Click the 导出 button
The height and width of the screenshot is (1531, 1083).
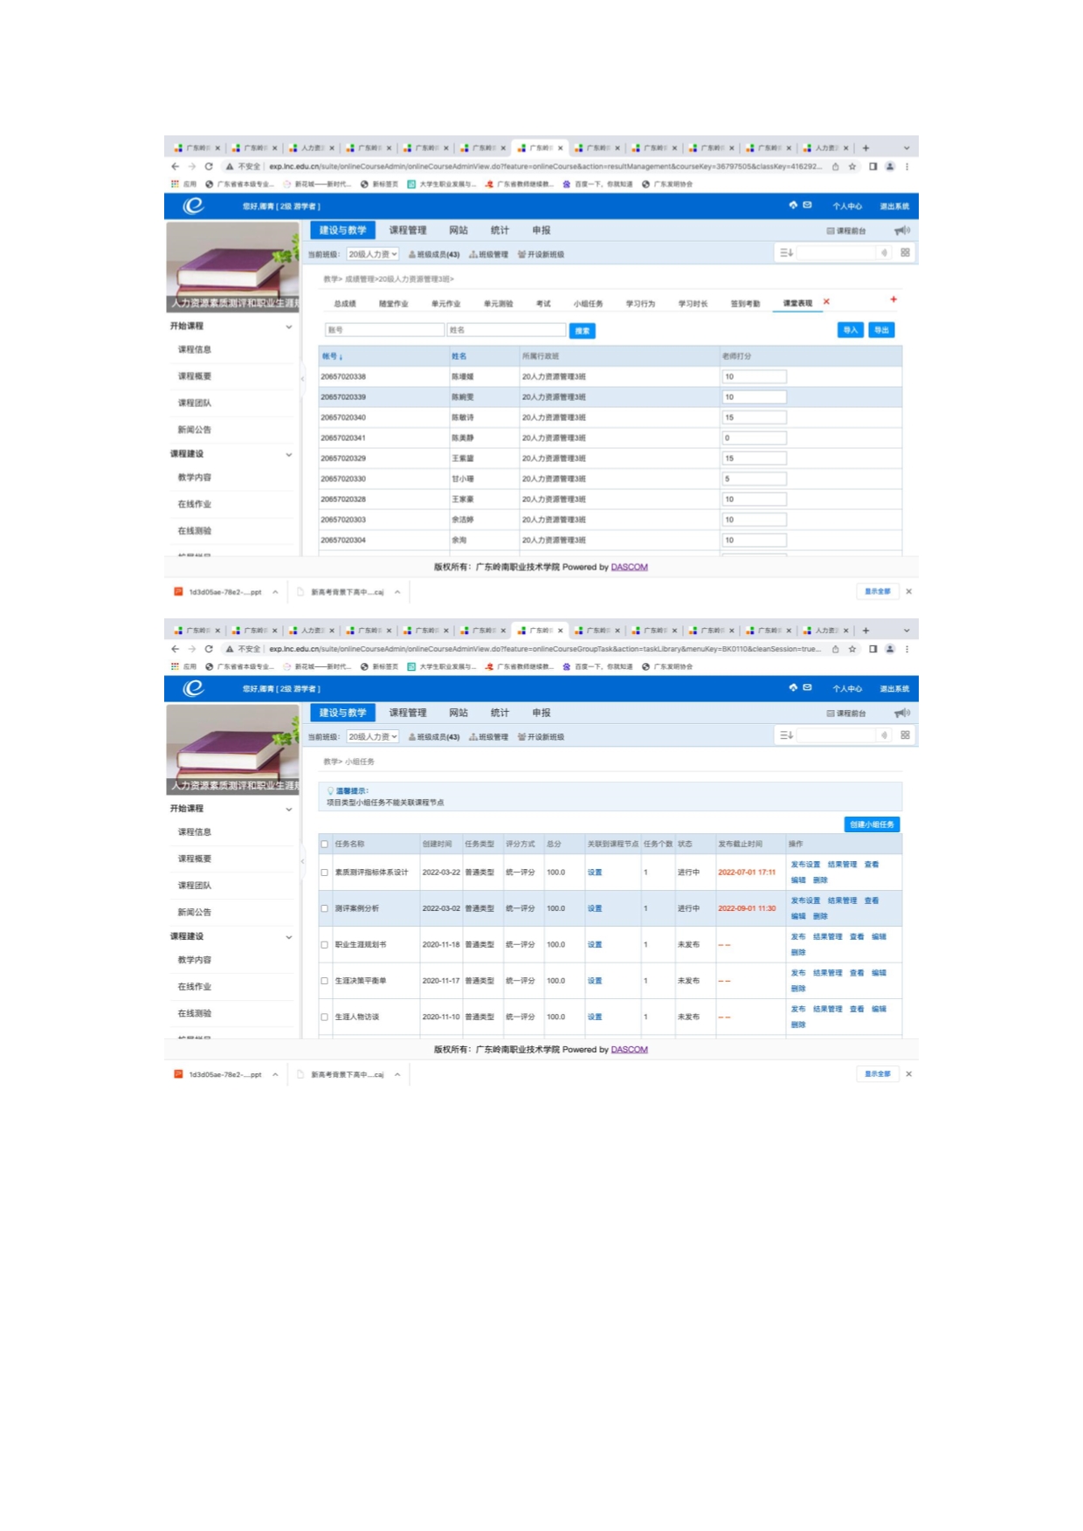882,330
